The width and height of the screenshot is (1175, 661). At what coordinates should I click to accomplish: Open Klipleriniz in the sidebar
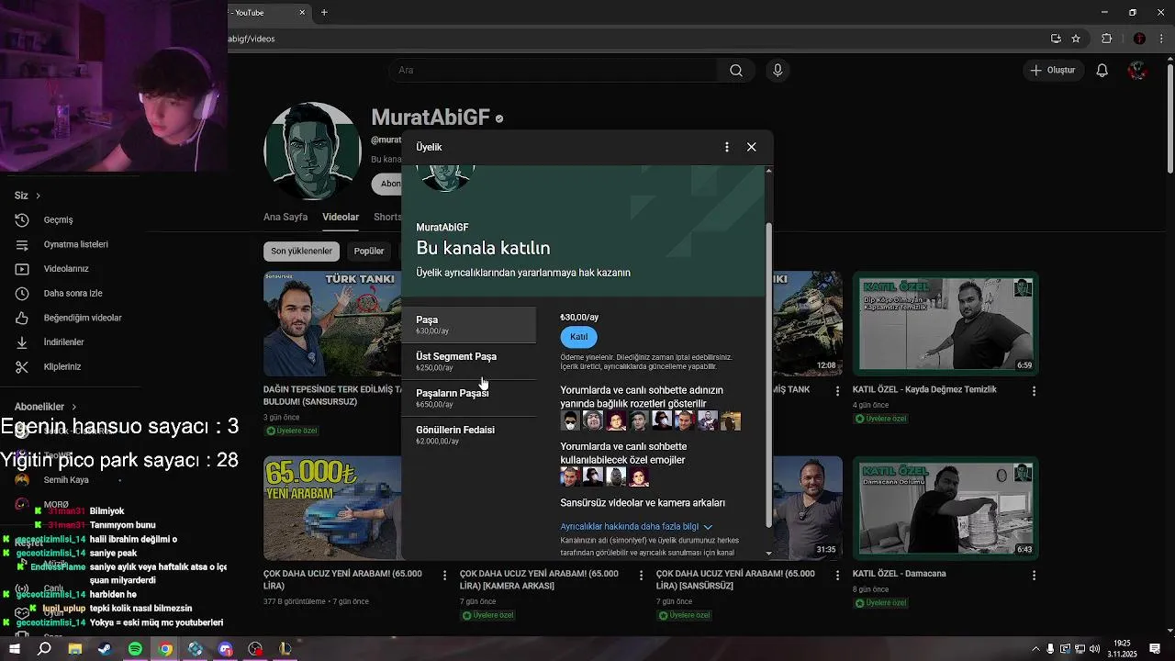(62, 366)
